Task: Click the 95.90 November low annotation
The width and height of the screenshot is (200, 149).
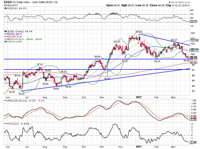Action: pyautogui.click(x=107, y=79)
